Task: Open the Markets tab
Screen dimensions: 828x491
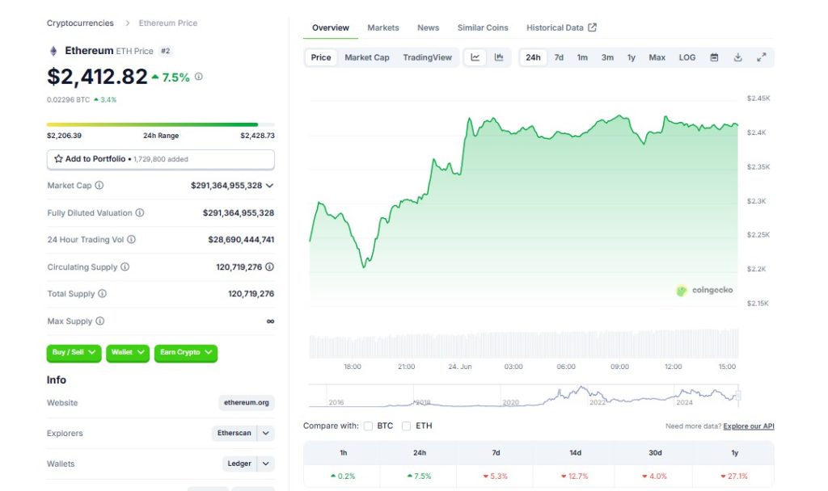Action: [x=383, y=27]
